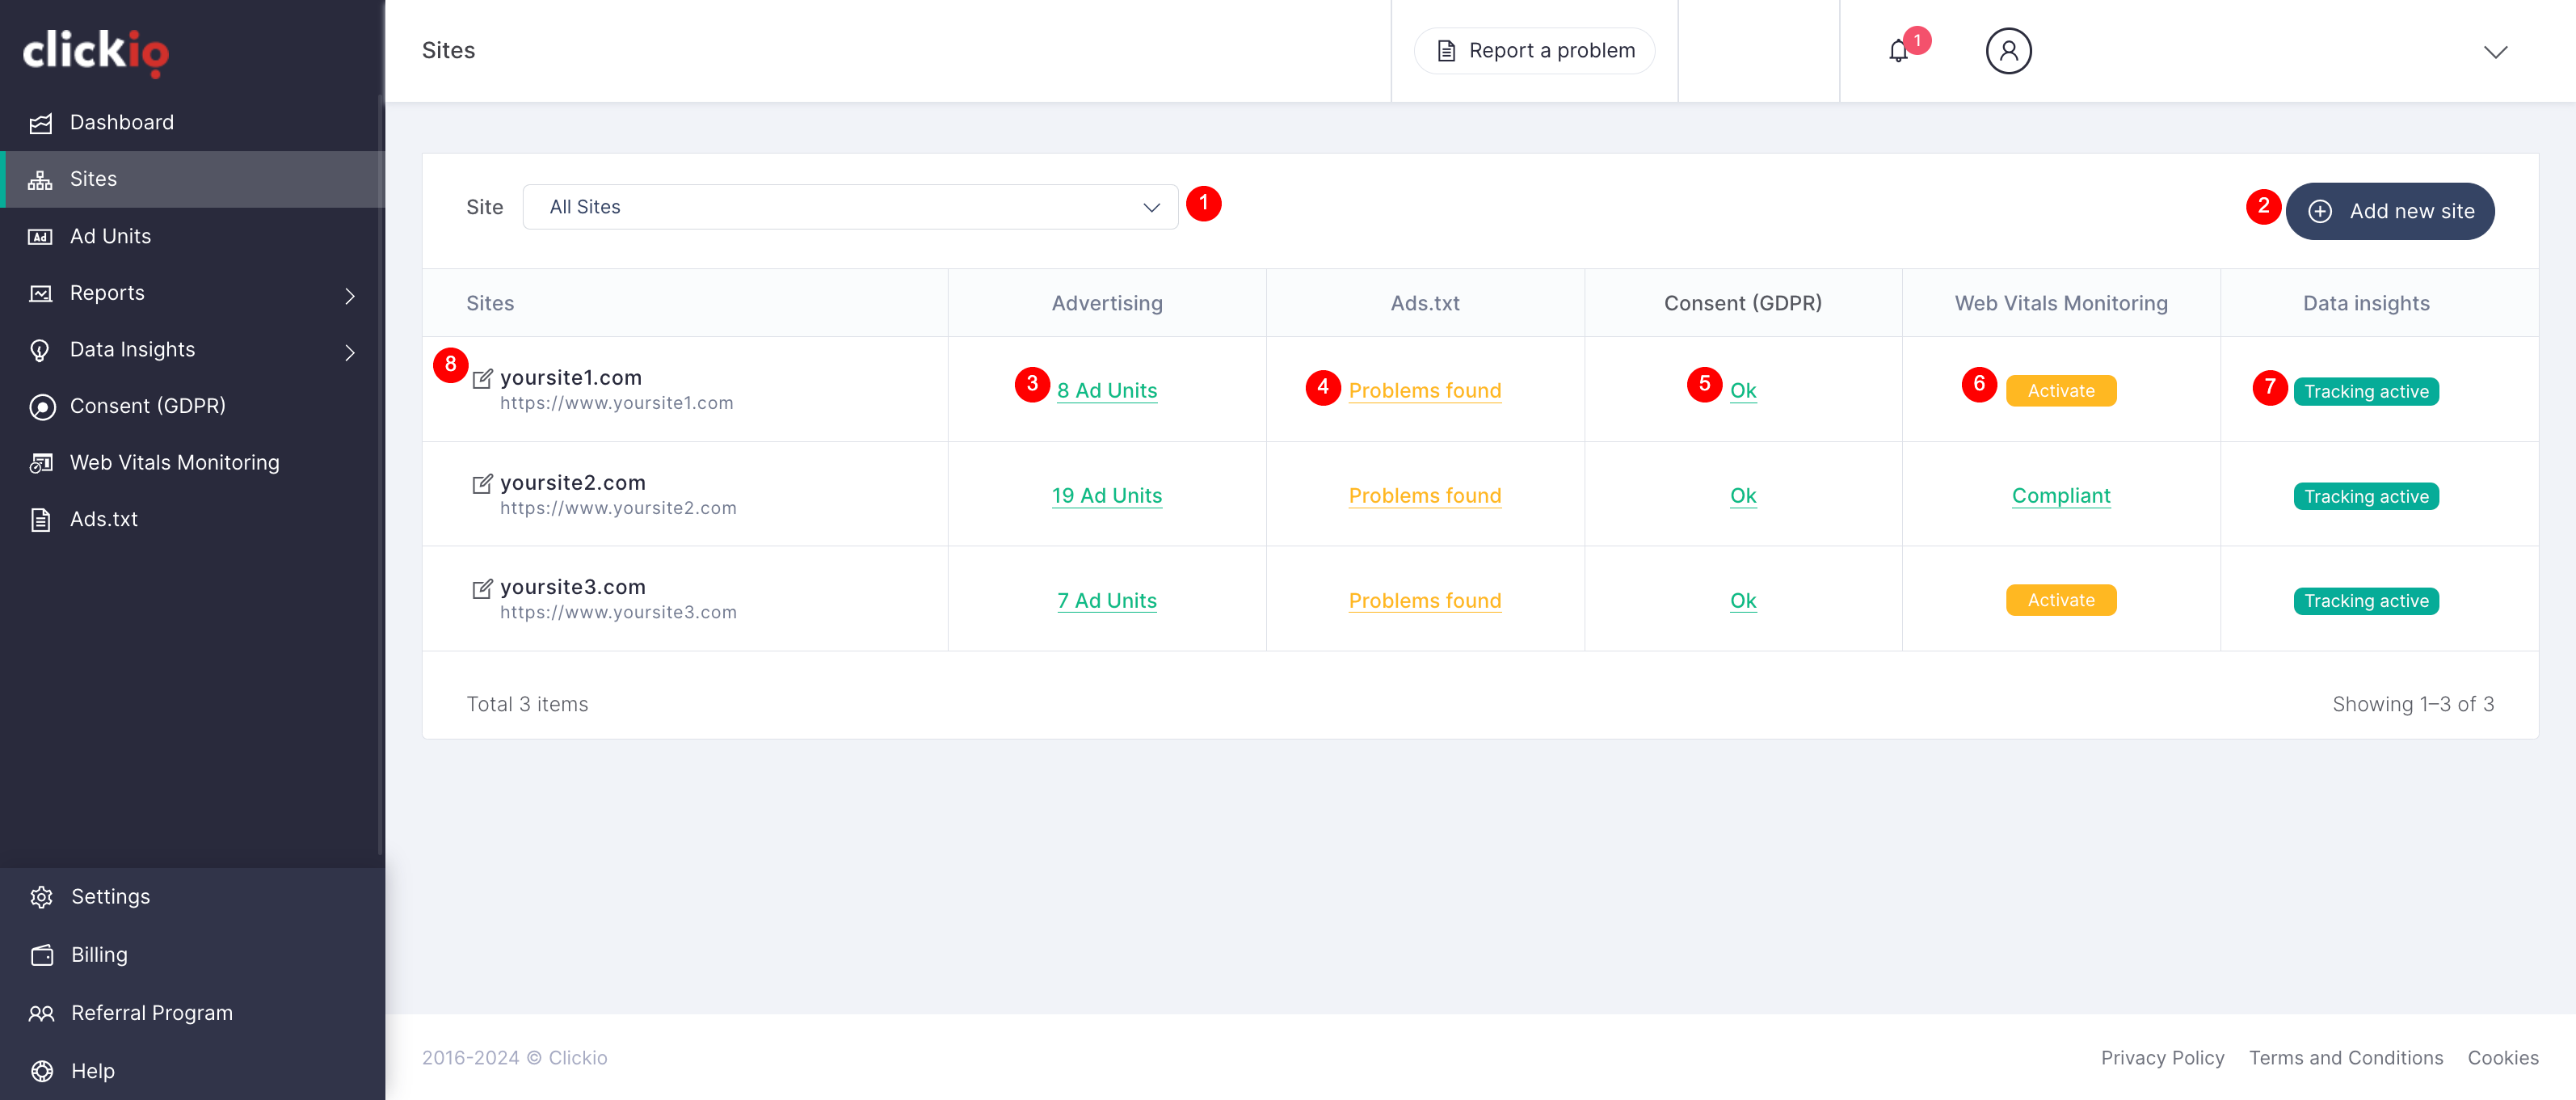2576x1100 pixels.
Task: Click the Ads.txt document icon in sidebar
Action: (41, 520)
